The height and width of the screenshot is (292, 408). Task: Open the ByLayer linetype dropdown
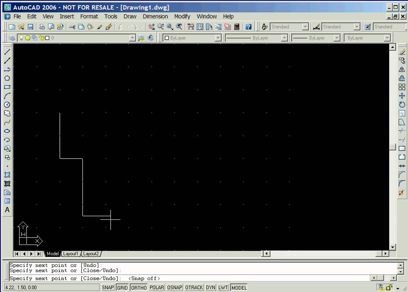tap(284, 38)
